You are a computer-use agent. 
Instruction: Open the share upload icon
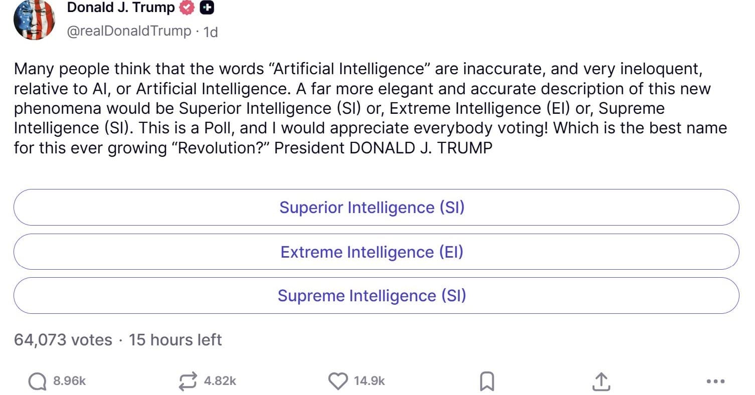pos(601,381)
